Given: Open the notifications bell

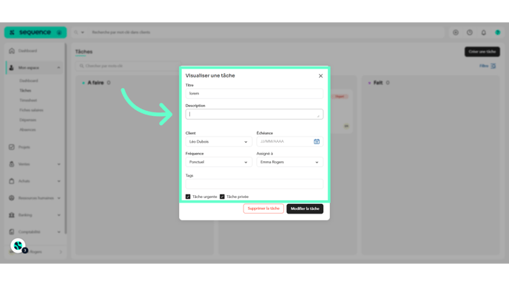Looking at the screenshot, I should pyautogui.click(x=484, y=33).
